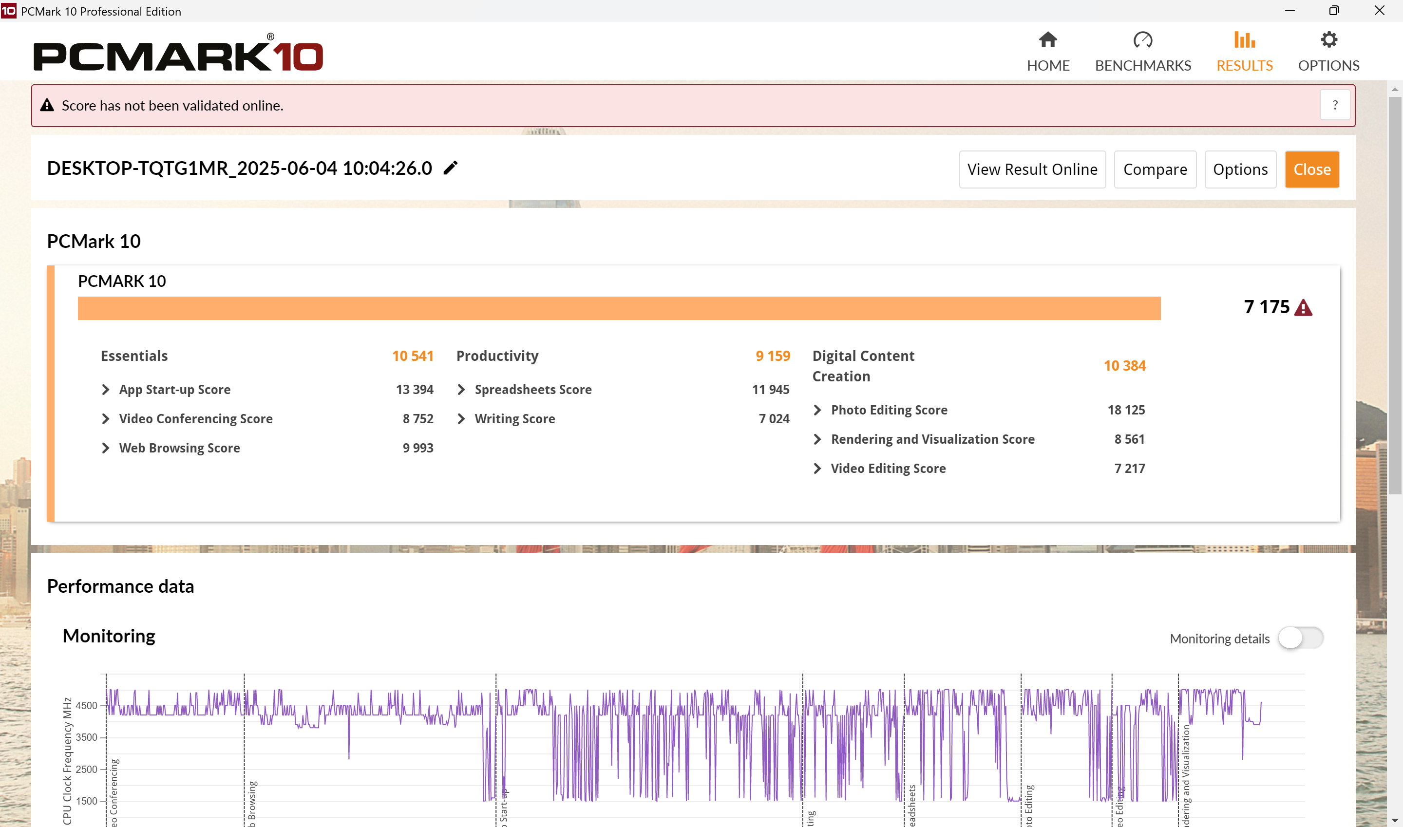Click 'Score has not been validated online' message

point(172,105)
